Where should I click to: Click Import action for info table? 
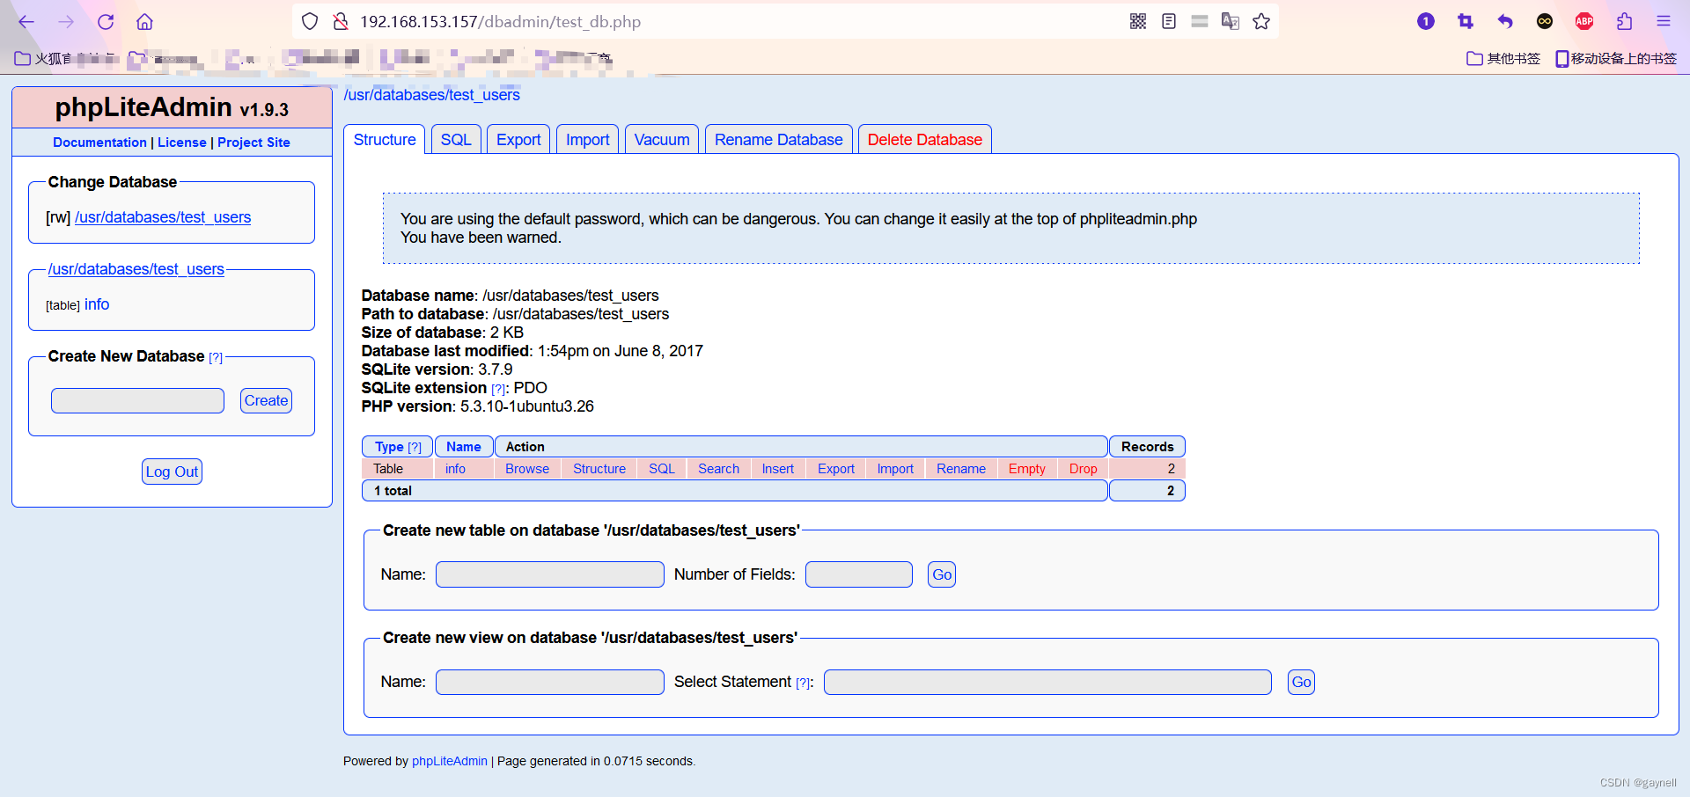pos(895,469)
